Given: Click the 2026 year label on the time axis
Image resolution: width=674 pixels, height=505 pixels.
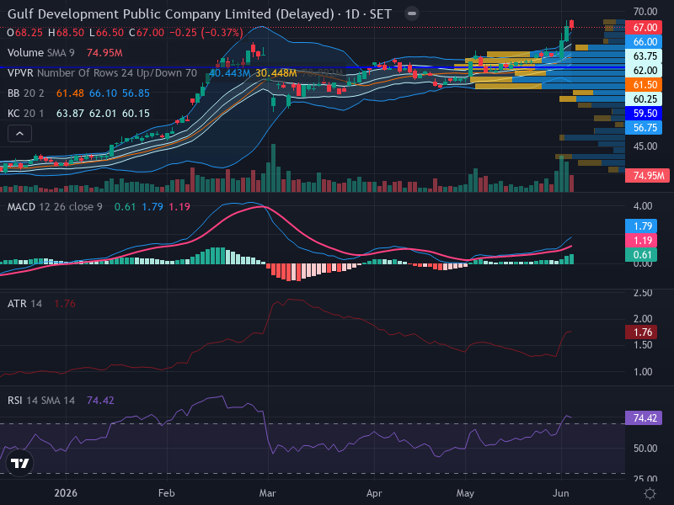Looking at the screenshot, I should 66,493.
